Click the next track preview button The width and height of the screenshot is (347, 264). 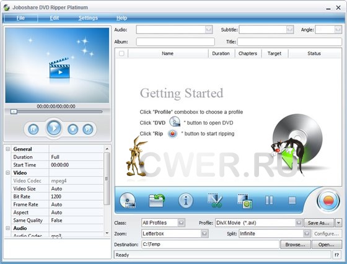point(88,130)
